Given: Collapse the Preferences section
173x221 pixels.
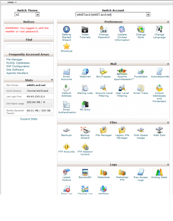Looking at the screenshot, I should point(168,22).
